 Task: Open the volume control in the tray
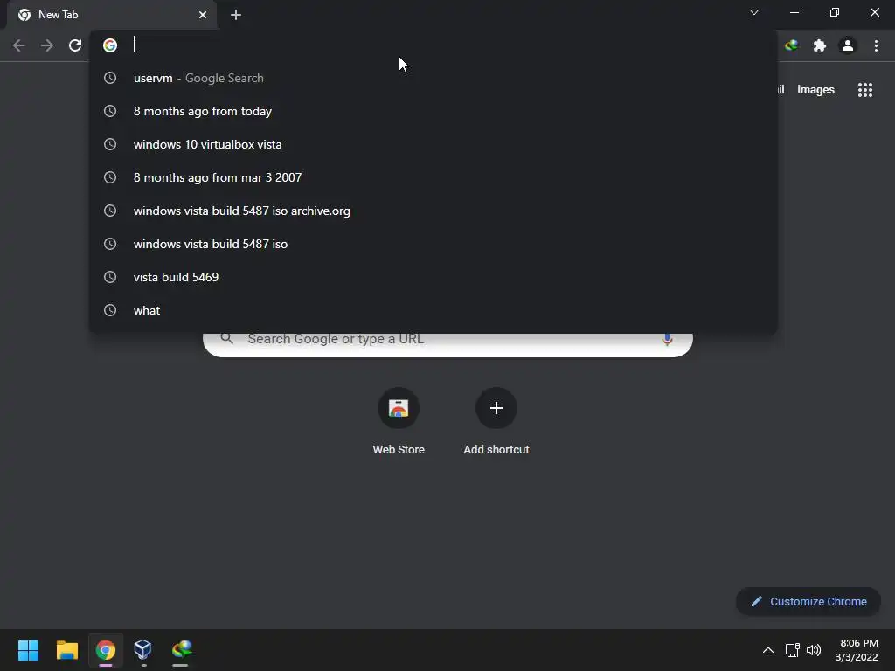[814, 650]
